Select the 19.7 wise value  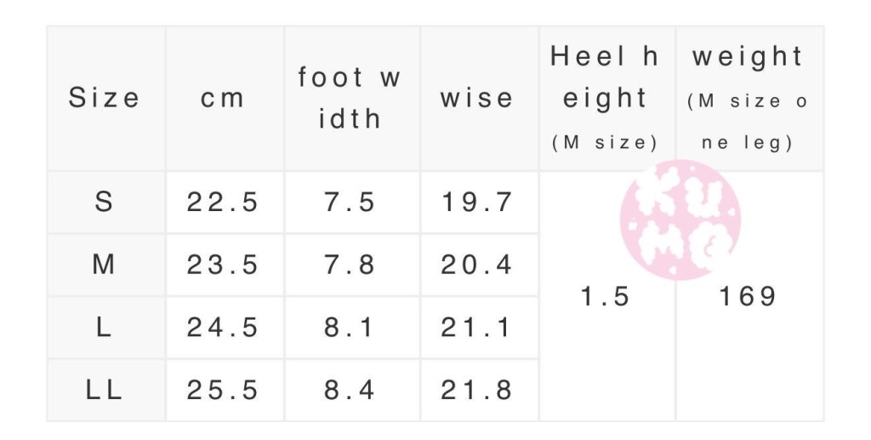coord(477,203)
